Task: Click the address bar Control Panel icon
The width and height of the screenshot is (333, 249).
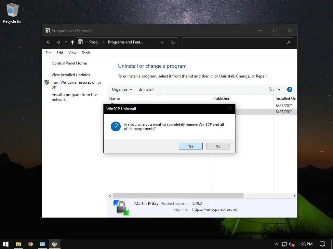Action: pos(81,42)
